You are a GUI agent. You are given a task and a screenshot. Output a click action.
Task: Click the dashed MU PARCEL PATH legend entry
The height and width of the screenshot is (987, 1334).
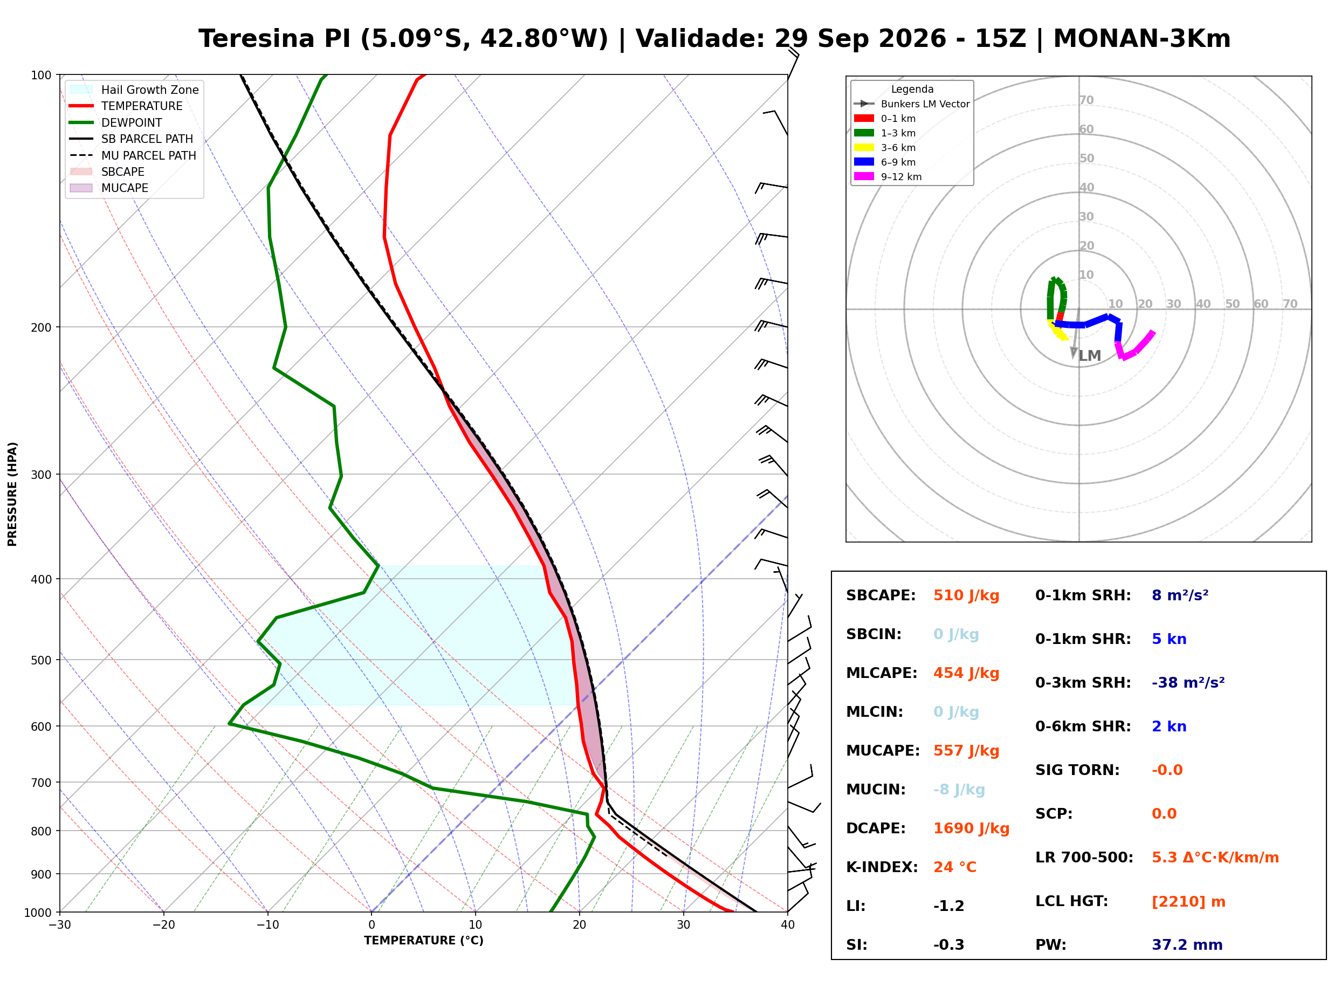pyautogui.click(x=133, y=155)
